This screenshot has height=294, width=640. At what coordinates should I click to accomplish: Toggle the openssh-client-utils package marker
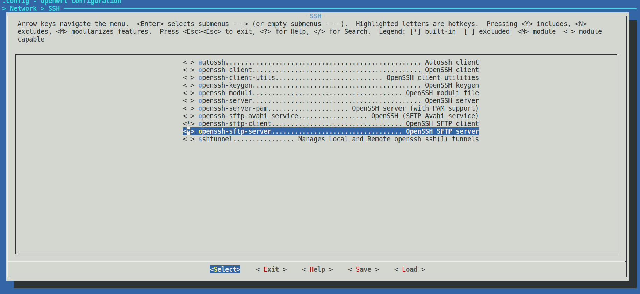pos(188,78)
